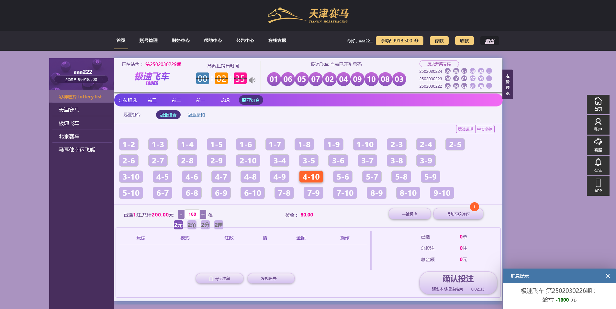Switch to the 龙虎 play tab

pyautogui.click(x=225, y=100)
